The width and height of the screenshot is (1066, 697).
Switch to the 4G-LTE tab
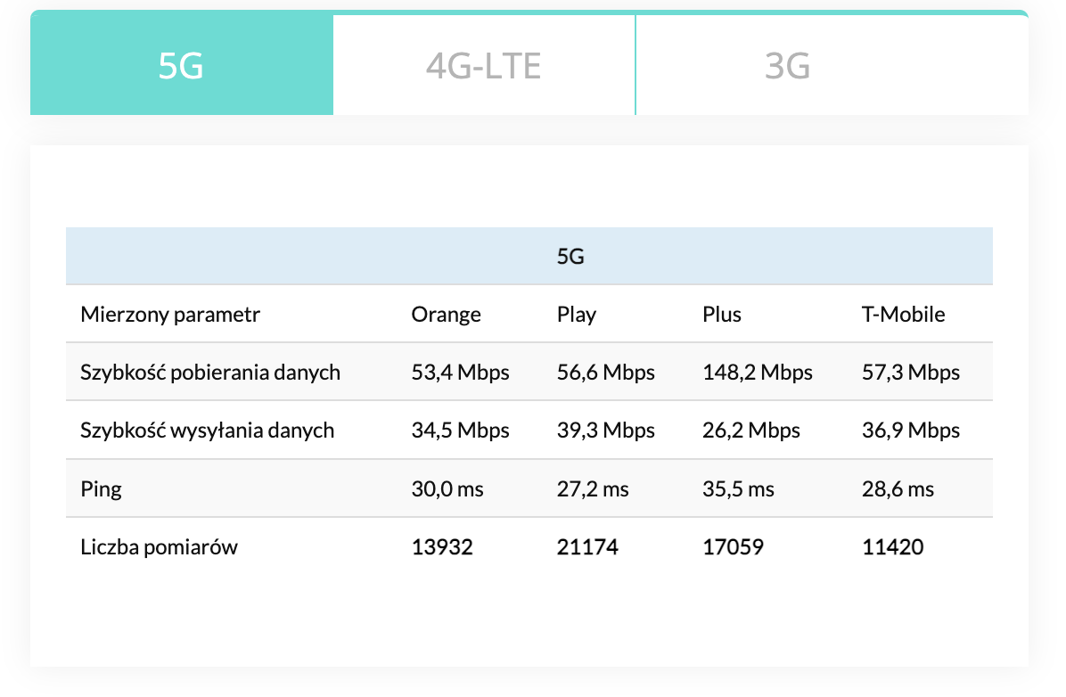pos(483,66)
